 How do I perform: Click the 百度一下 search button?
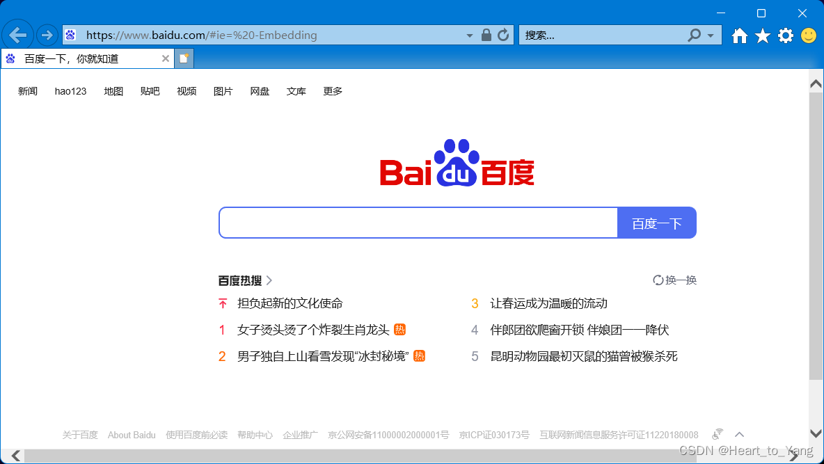click(657, 223)
